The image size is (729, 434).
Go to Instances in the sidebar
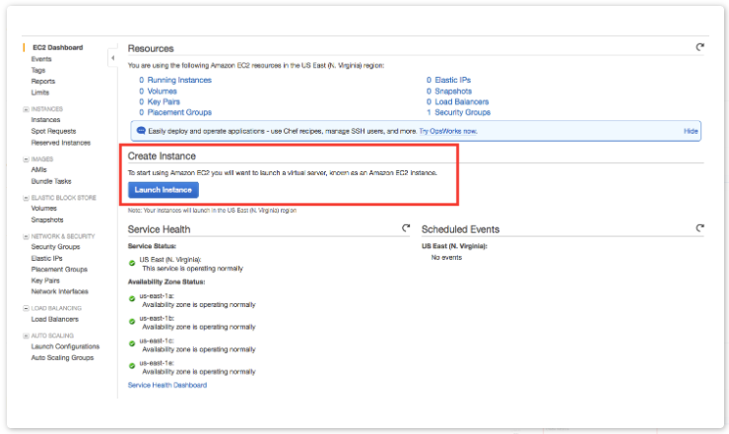[x=45, y=120]
